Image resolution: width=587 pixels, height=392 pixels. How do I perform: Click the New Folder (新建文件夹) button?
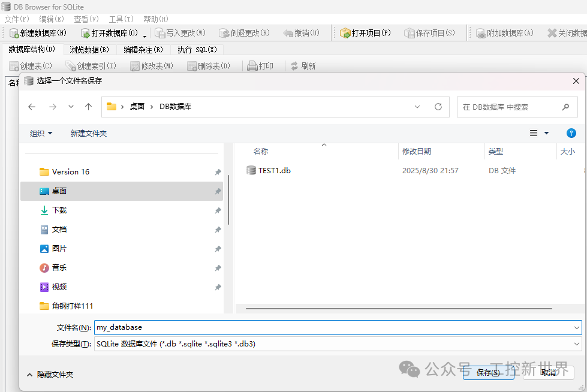[88, 133]
